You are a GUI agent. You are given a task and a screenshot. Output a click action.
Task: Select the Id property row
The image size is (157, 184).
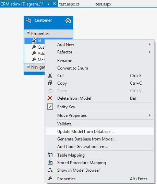pos(48,41)
